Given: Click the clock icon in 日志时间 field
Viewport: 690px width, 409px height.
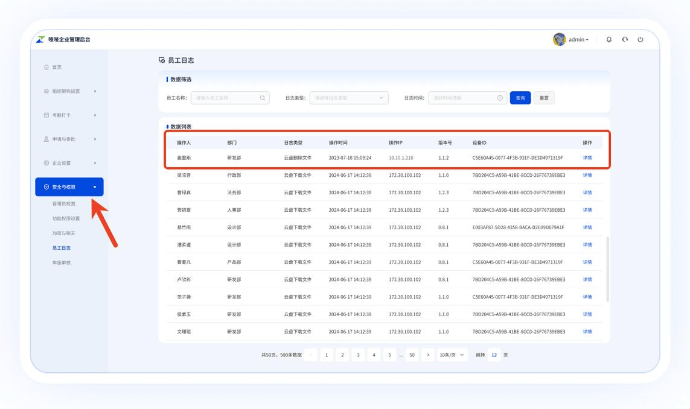Looking at the screenshot, I should (500, 98).
